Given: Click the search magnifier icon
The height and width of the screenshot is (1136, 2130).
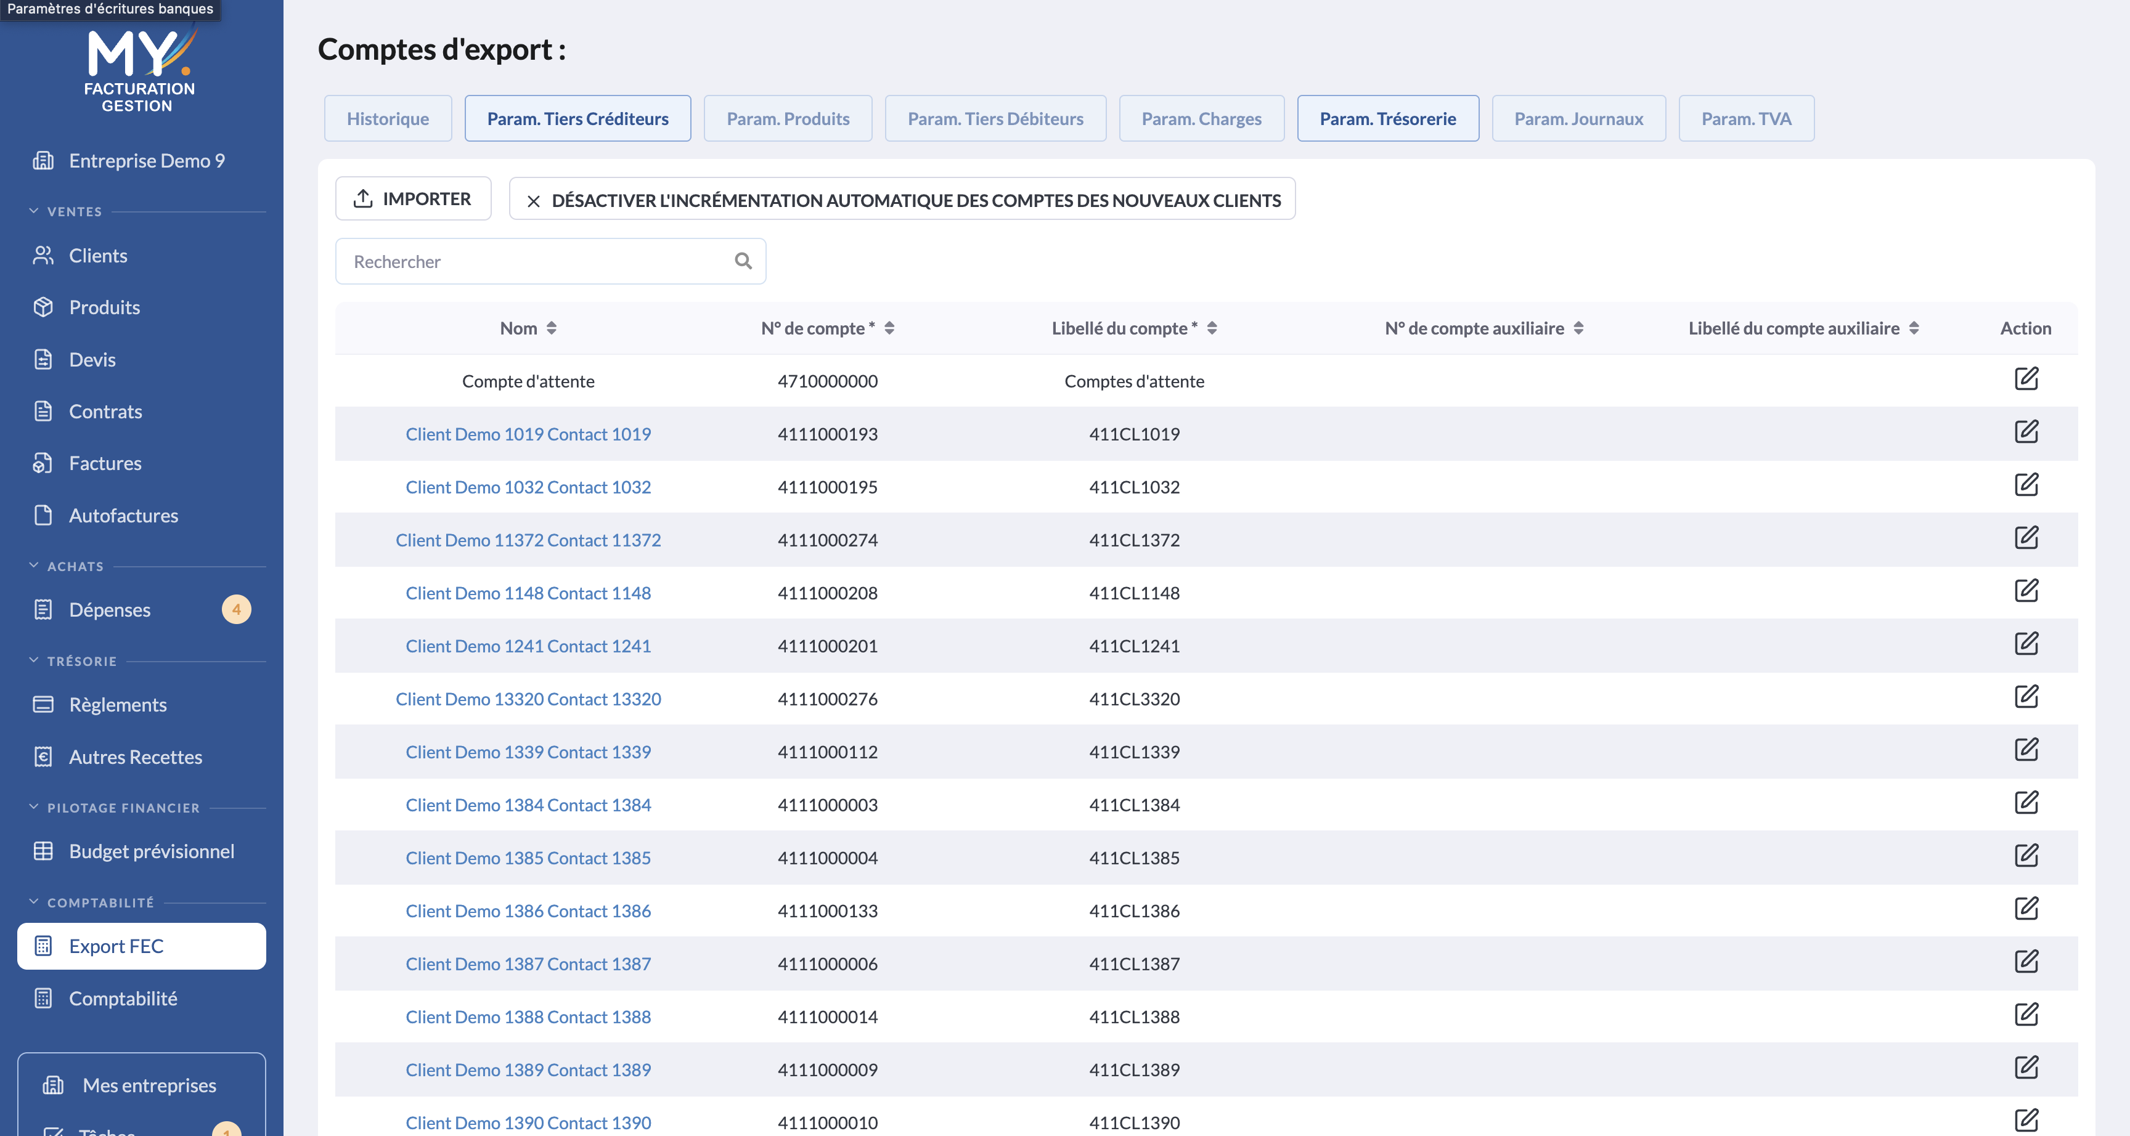Looking at the screenshot, I should (743, 261).
